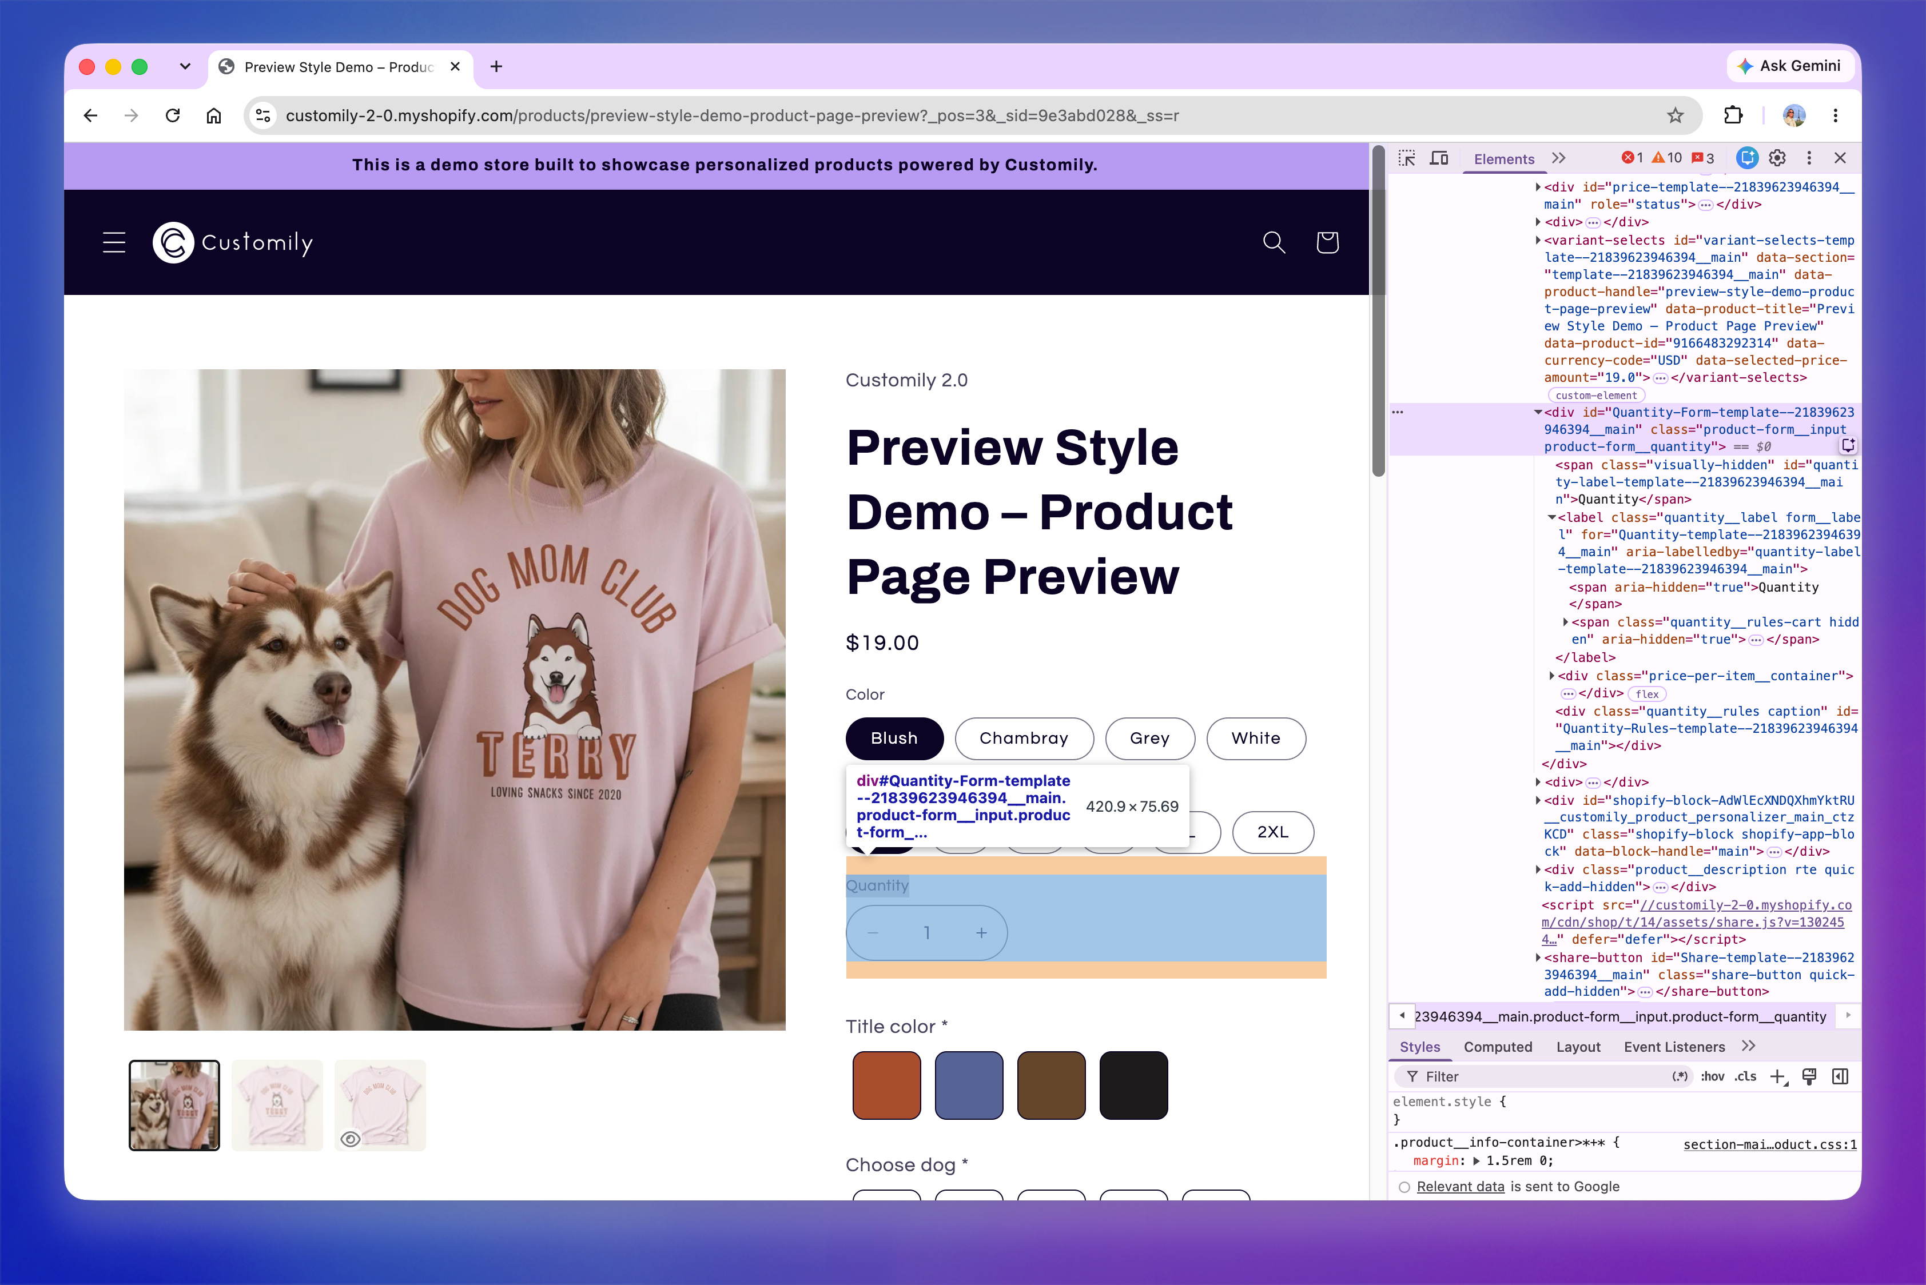The image size is (1926, 1285).
Task: Open the Chrome extensions puzzle icon
Action: [1733, 115]
